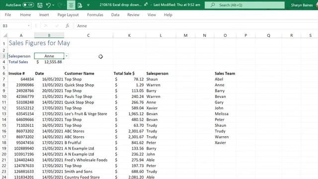
Task: Switch to the Home ribbon tab
Action: pos(25,15)
